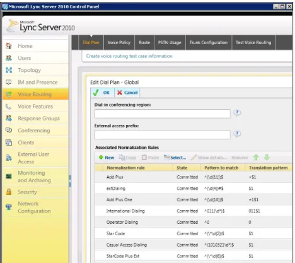Select the Casual Access Dialing rule
The width and height of the screenshot is (295, 263).
194,245
